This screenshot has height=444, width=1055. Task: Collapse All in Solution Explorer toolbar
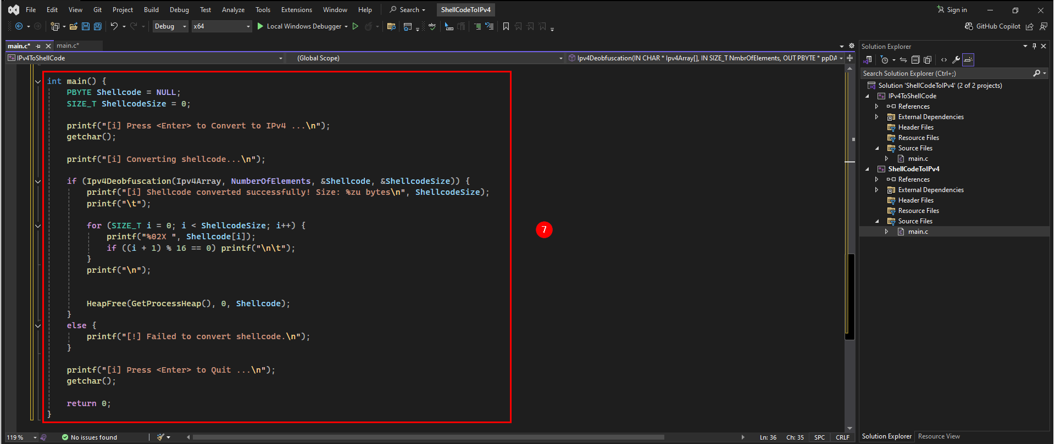[x=915, y=60]
